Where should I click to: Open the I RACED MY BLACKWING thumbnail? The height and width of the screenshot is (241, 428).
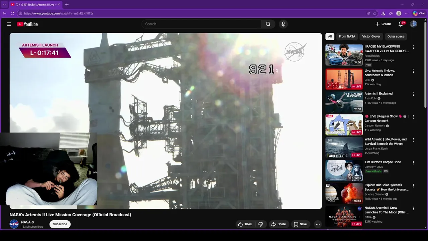coord(344,55)
